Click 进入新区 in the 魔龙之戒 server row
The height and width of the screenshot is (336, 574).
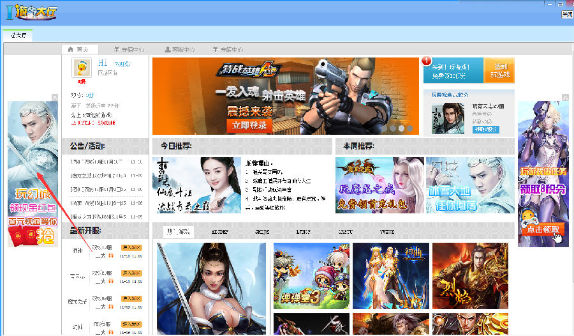tap(131, 298)
